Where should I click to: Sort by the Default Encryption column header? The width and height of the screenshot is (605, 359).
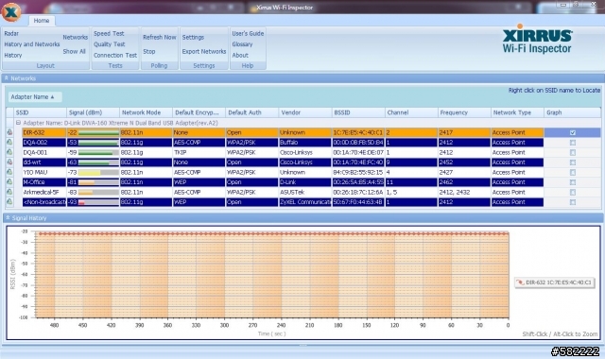tap(199, 112)
